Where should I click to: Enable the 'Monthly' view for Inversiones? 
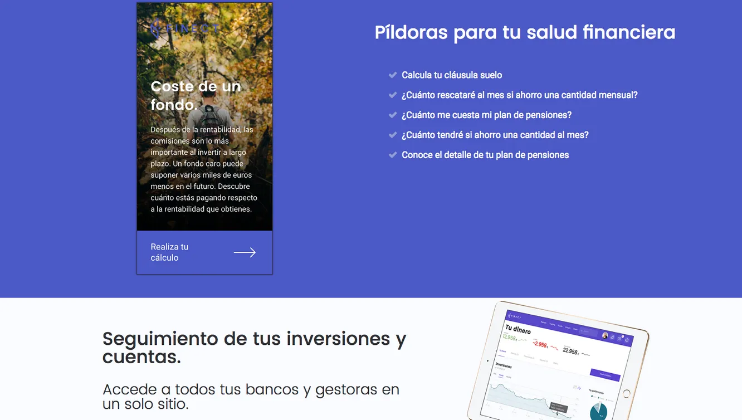coord(510,376)
